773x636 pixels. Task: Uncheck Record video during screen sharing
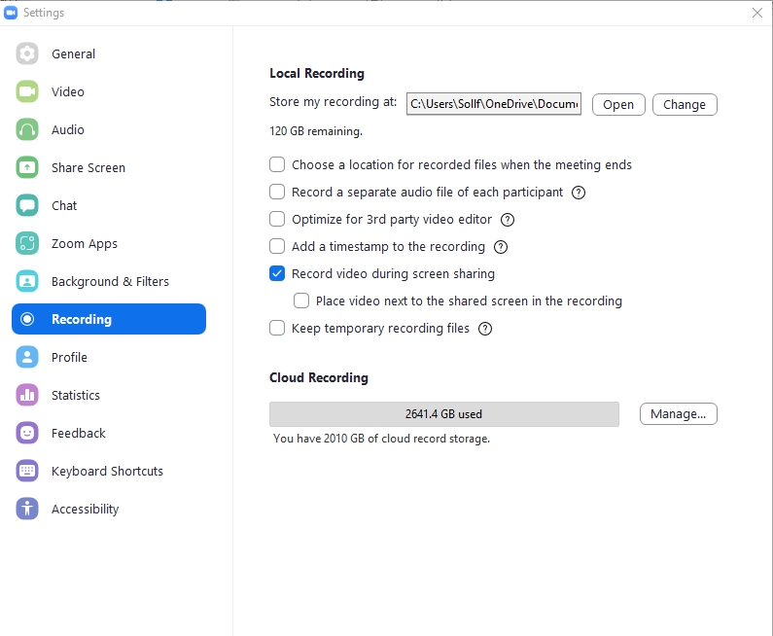tap(277, 274)
